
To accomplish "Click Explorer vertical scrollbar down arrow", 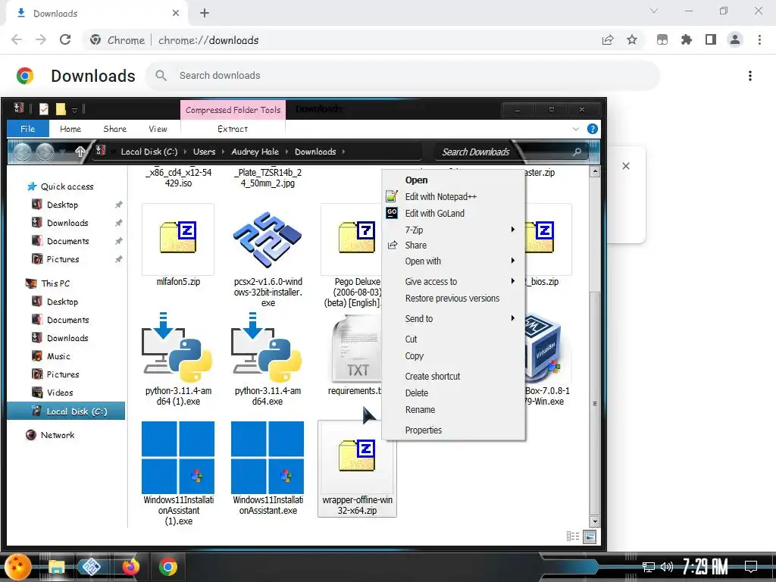I will click(595, 521).
